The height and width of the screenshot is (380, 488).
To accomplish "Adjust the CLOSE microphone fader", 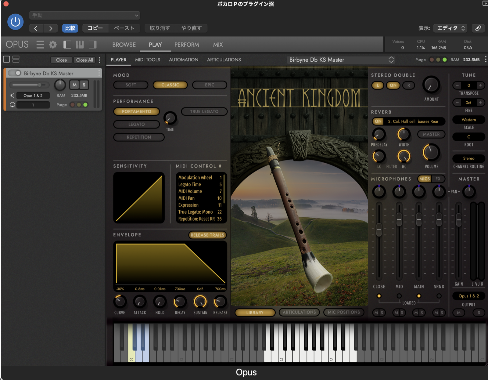I will pyautogui.click(x=379, y=230).
